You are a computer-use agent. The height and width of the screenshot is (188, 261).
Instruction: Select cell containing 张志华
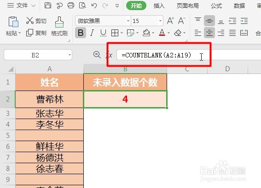49,114
